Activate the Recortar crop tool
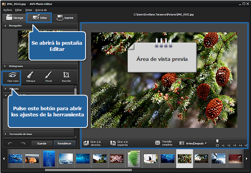The width and height of the screenshot is (251, 173). pos(66,77)
